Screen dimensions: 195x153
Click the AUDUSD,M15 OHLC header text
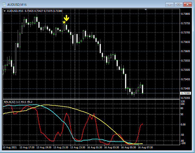34,11
